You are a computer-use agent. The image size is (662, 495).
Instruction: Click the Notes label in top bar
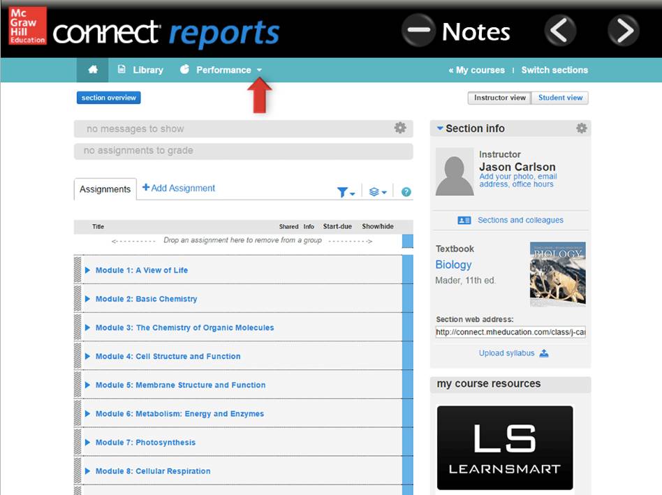[476, 31]
